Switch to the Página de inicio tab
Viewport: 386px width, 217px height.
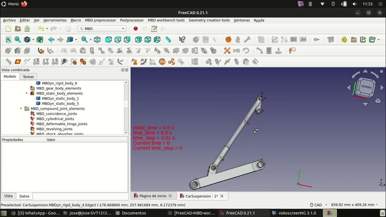[x=153, y=196]
